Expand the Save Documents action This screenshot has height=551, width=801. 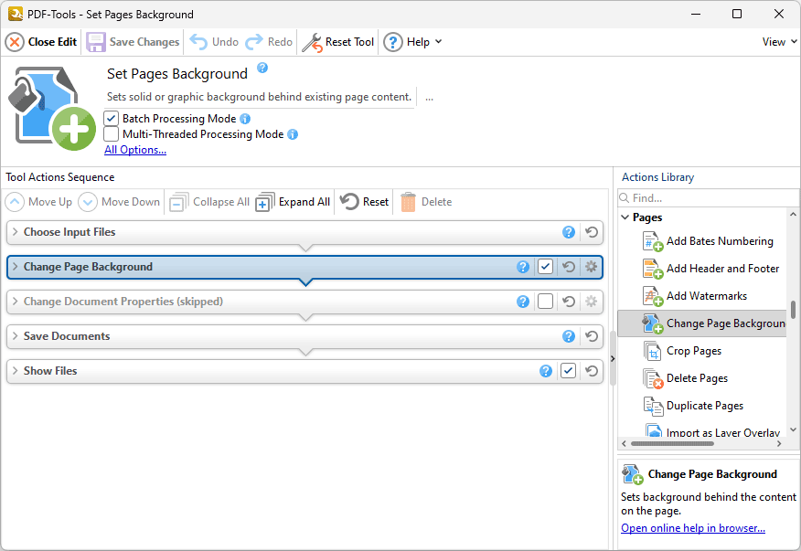coord(16,336)
